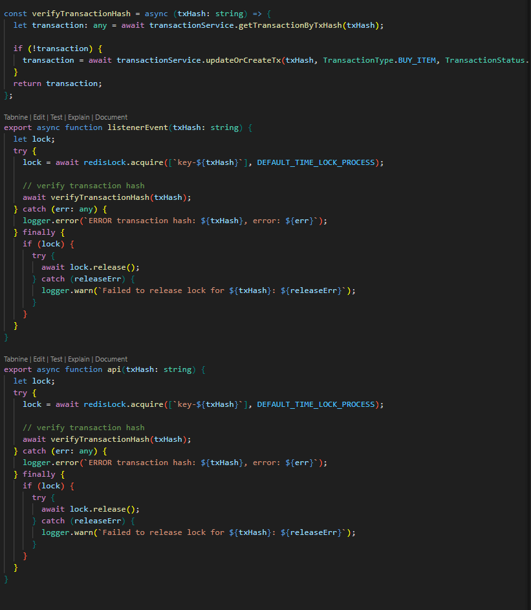The image size is (531, 610).
Task: Click 'if (lock)' condition in api function
Action: [x=43, y=486]
